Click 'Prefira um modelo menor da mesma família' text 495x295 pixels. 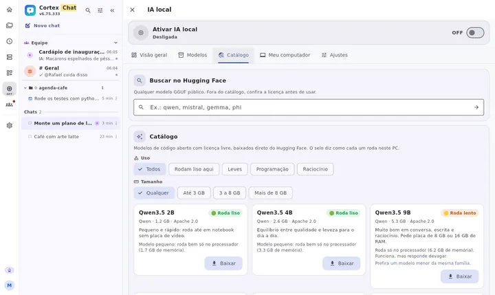click(x=423, y=263)
